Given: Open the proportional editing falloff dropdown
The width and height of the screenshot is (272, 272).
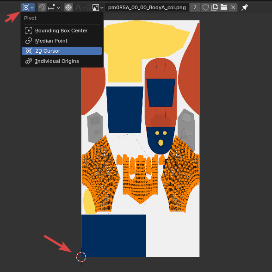Looking at the screenshot, I should 80,7.
